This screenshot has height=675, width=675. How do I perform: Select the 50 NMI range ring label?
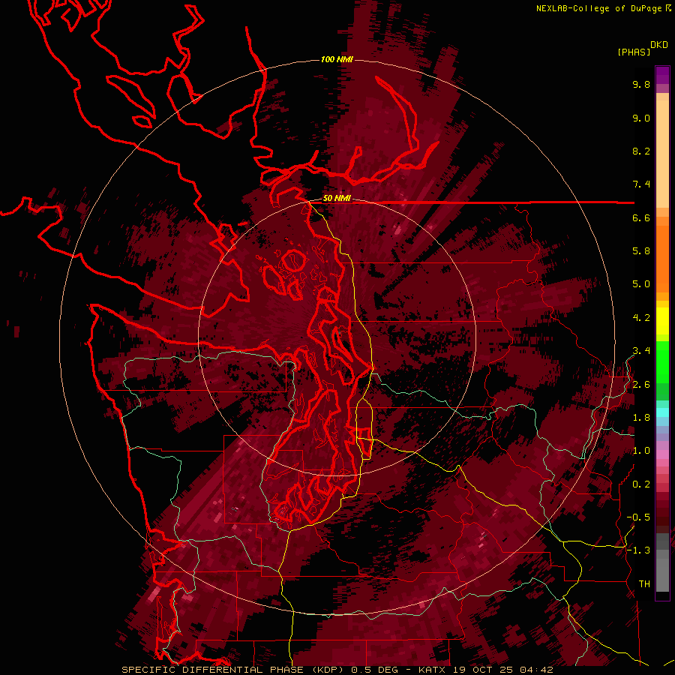(x=337, y=199)
